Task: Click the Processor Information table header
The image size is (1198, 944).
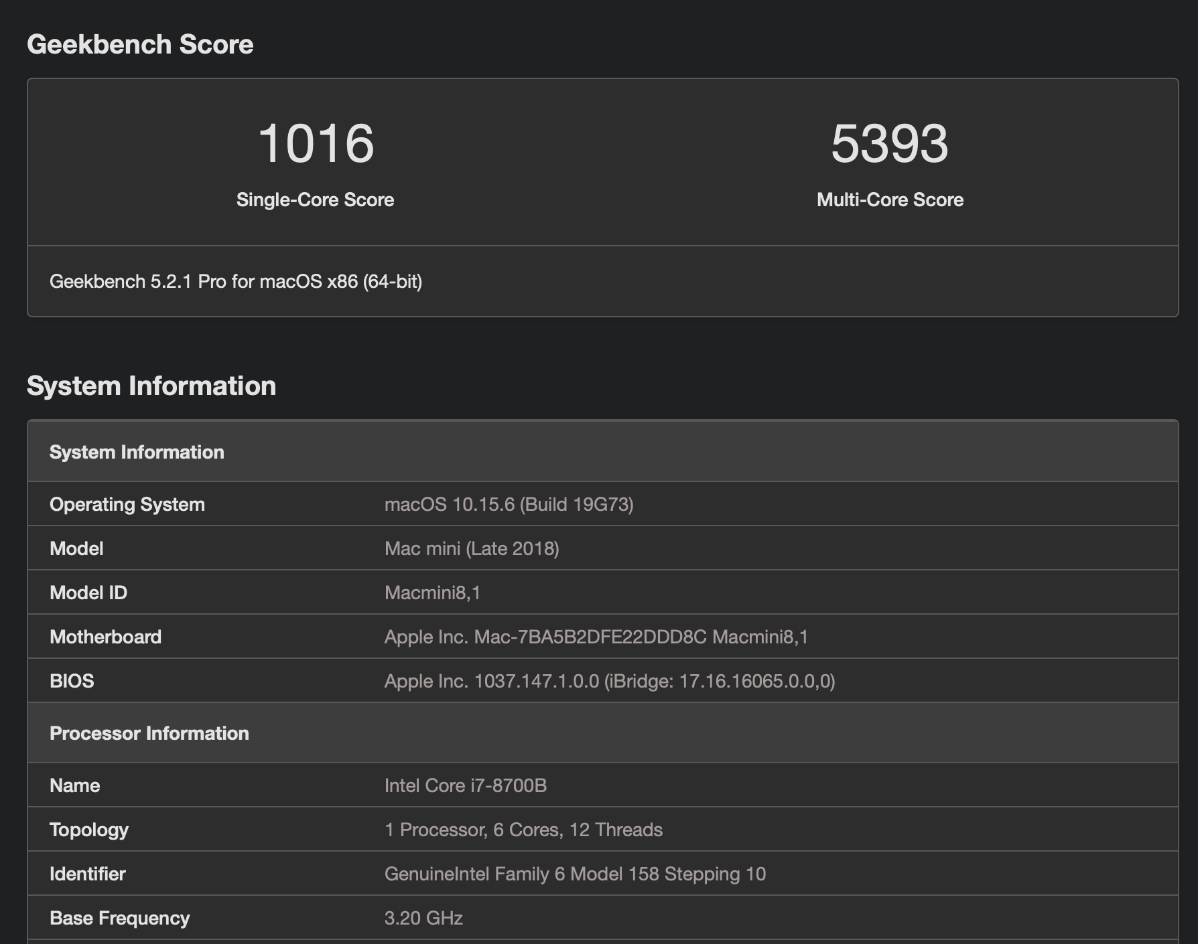Action: [x=603, y=732]
